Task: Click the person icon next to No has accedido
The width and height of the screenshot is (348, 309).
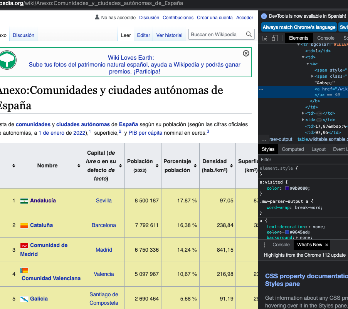Action: (96, 17)
